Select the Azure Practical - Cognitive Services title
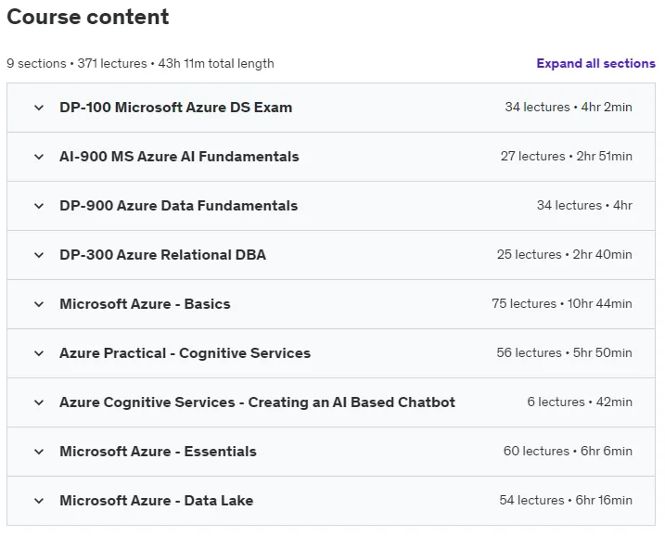The height and width of the screenshot is (536, 665). (185, 353)
